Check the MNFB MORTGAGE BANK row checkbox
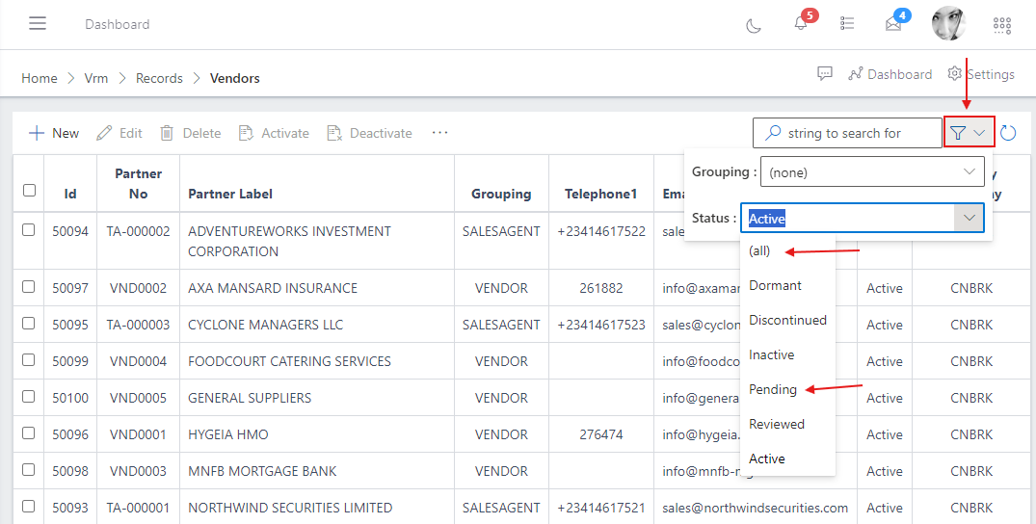Image resolution: width=1036 pixels, height=524 pixels. point(28,470)
